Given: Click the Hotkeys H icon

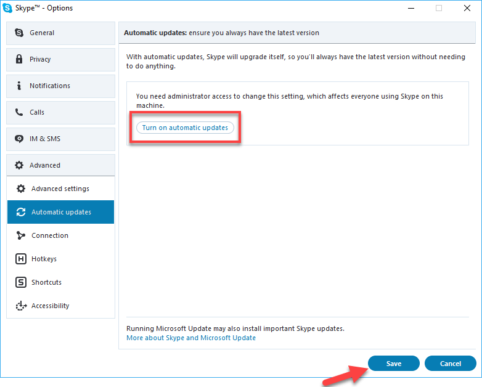Looking at the screenshot, I should tap(21, 259).
